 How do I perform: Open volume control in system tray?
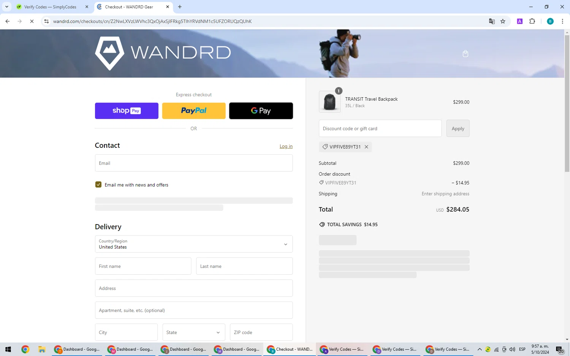pos(512,349)
